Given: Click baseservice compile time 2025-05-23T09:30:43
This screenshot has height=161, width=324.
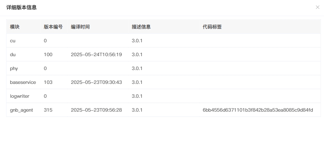Looking at the screenshot, I should [x=96, y=82].
